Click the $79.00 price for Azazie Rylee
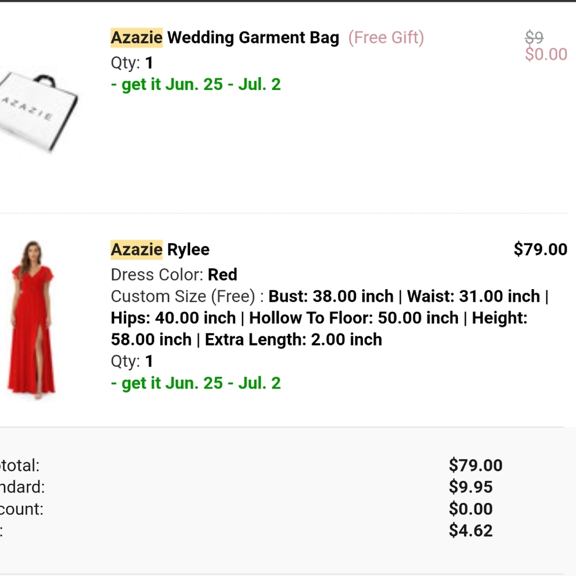This screenshot has width=576, height=576. [541, 249]
